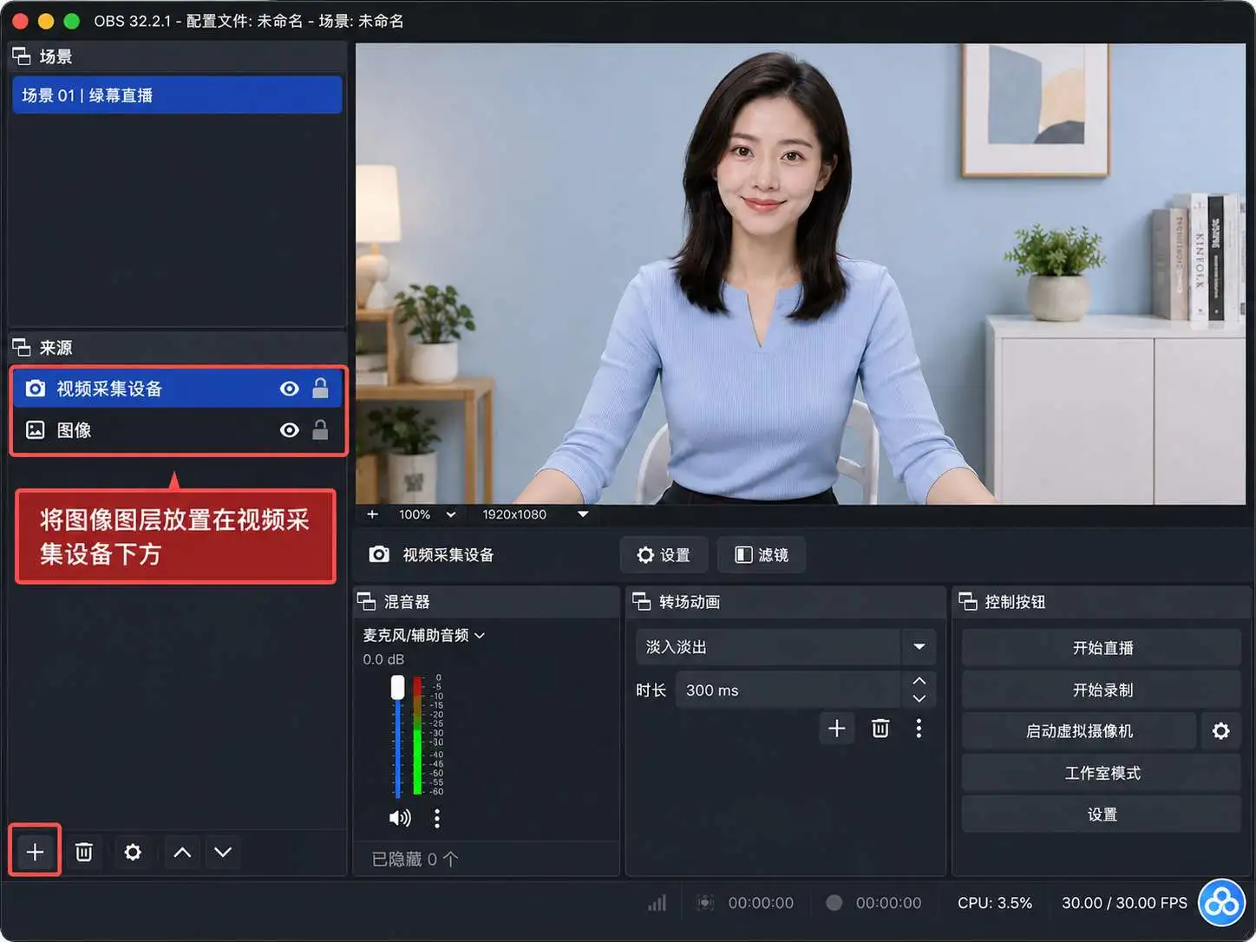Toggle the lock on 视频采集设备 source
The height and width of the screenshot is (942, 1256).
[320, 388]
